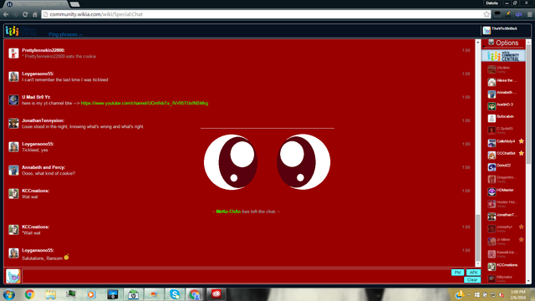Click the purple extension icon beside the menu
Image resolution: width=535 pixels, height=301 pixels.
(518, 14)
